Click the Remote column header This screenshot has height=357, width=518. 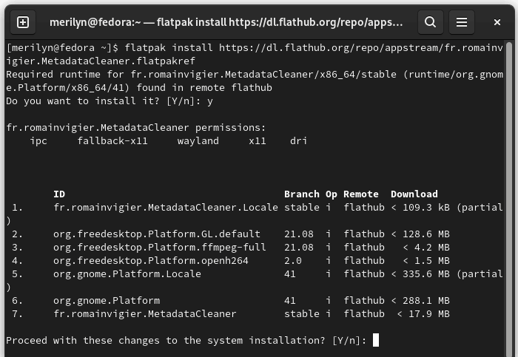click(x=361, y=194)
